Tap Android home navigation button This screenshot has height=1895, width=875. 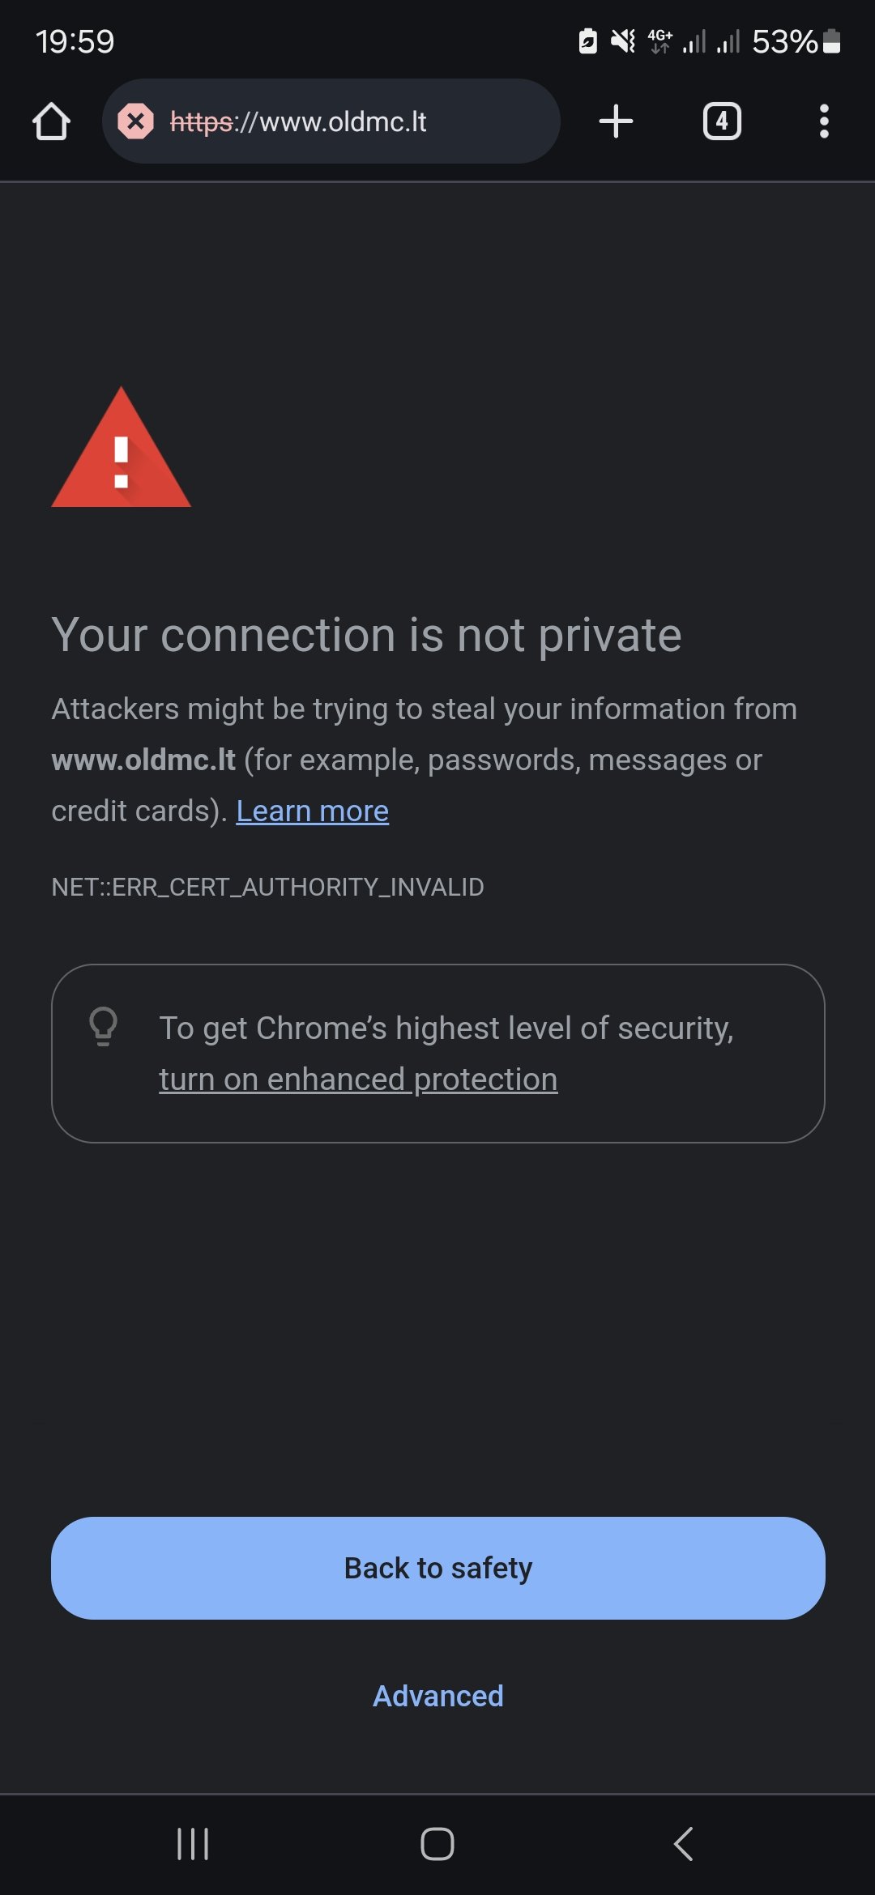click(x=437, y=1844)
